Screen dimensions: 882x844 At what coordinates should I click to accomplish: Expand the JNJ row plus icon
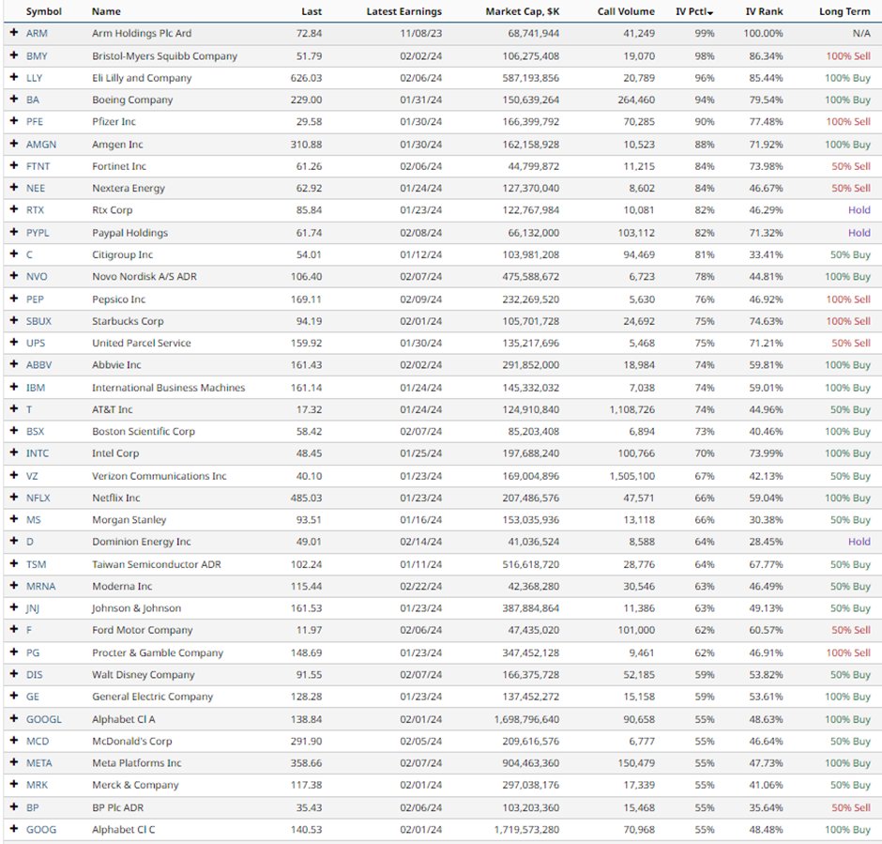(14, 607)
